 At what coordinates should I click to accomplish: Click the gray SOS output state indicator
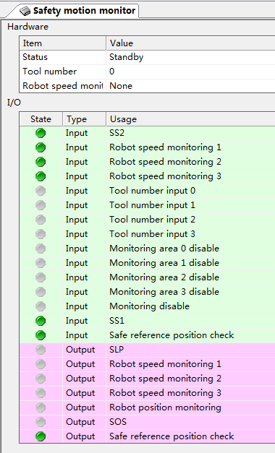[x=41, y=422]
